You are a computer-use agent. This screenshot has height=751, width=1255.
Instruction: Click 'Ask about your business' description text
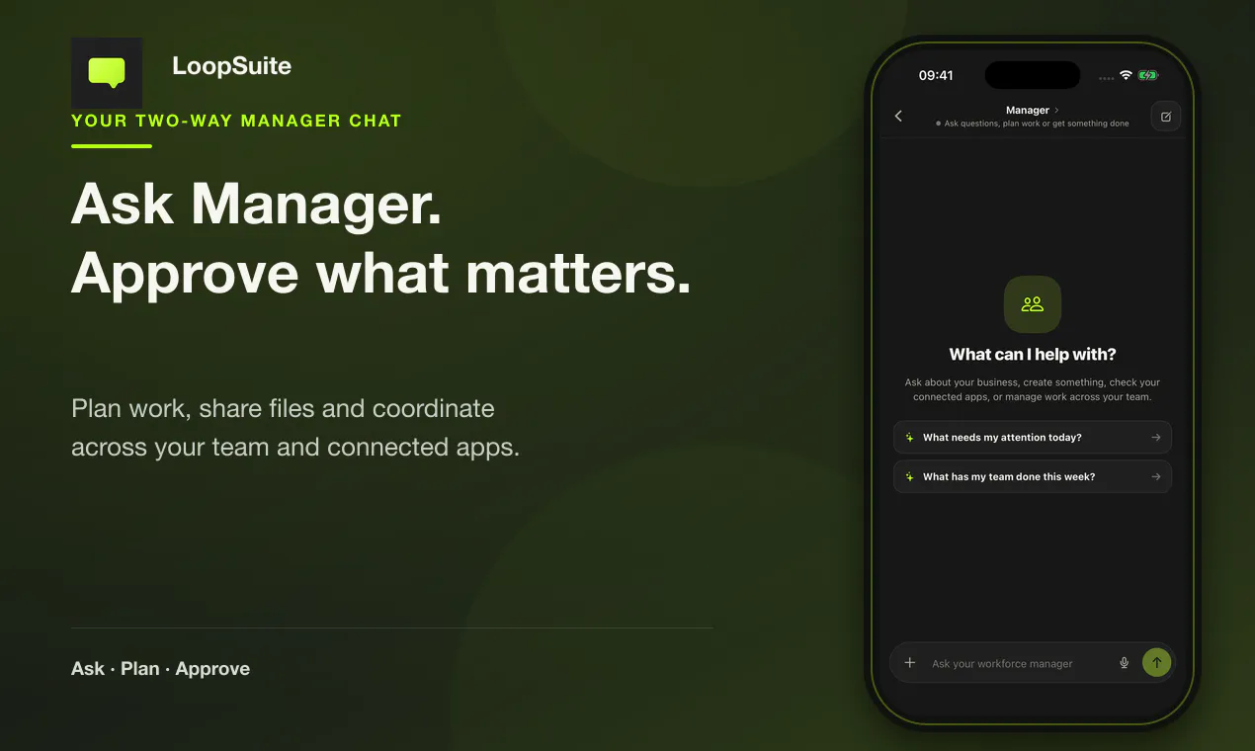pos(1033,389)
